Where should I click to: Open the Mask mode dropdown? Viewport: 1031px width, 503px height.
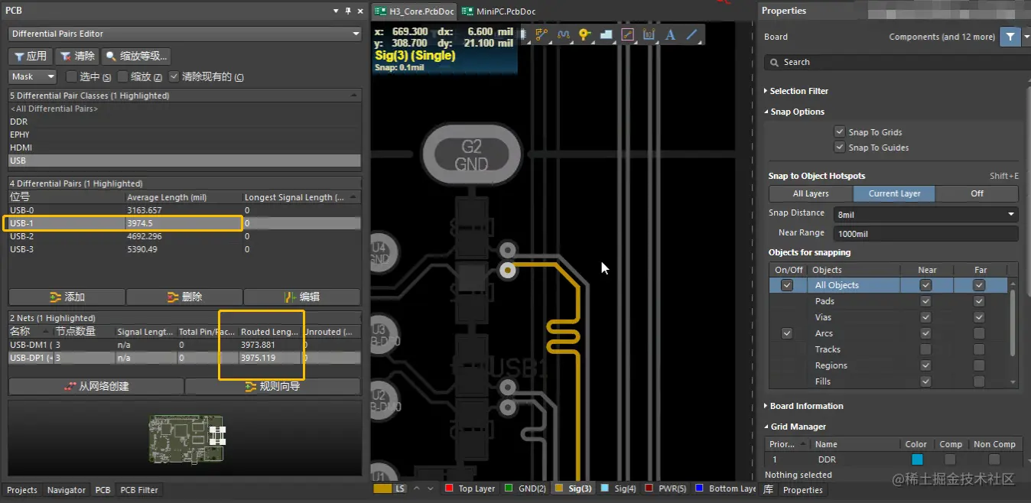[33, 76]
